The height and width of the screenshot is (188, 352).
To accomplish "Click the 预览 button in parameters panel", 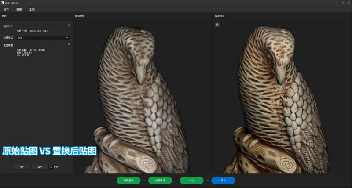I will pos(22,167).
